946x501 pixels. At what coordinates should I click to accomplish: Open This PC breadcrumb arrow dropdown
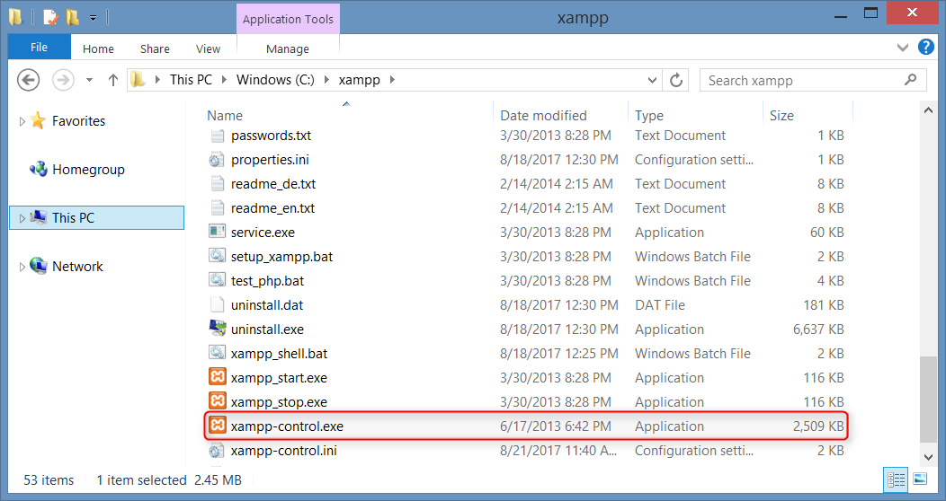point(224,80)
